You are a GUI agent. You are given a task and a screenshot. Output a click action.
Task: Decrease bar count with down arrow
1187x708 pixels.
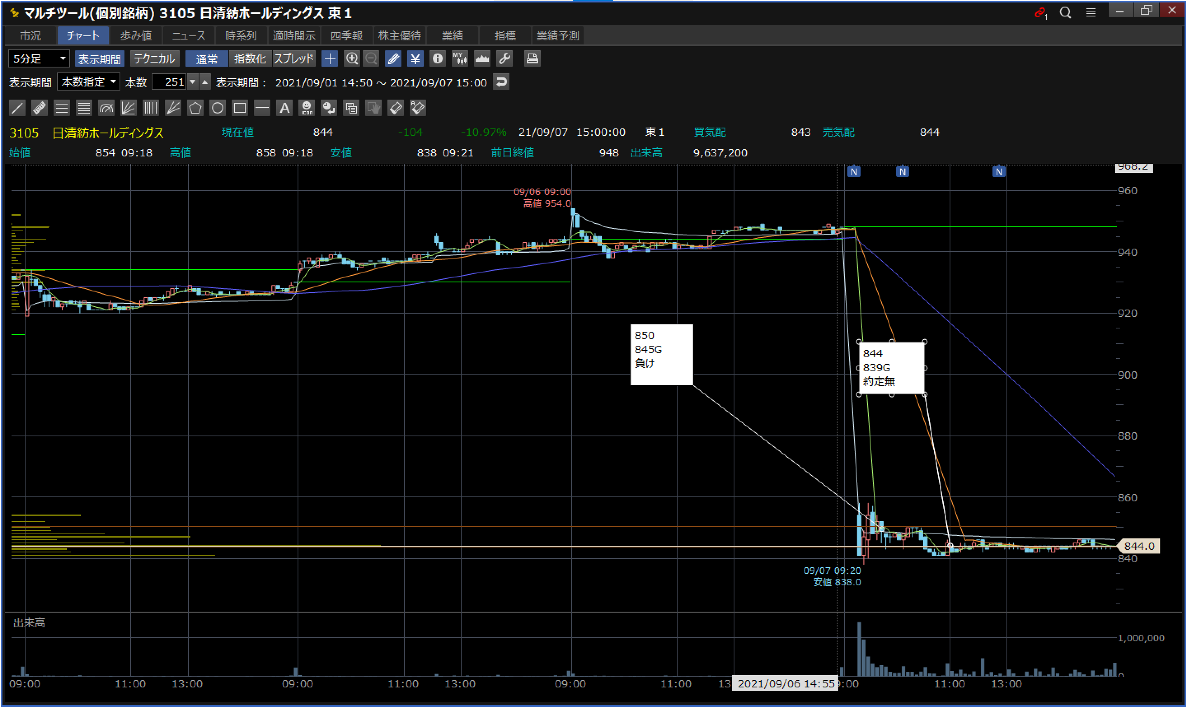192,82
